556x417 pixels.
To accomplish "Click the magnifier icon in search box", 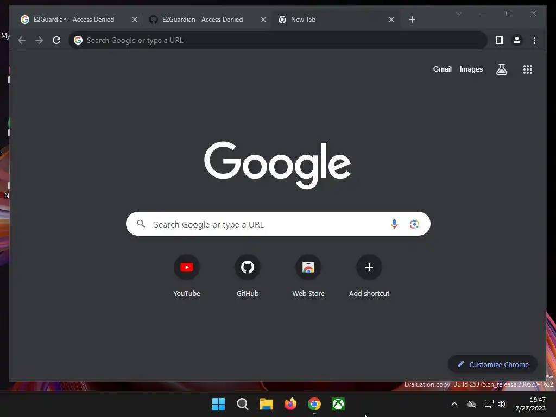I will (141, 224).
